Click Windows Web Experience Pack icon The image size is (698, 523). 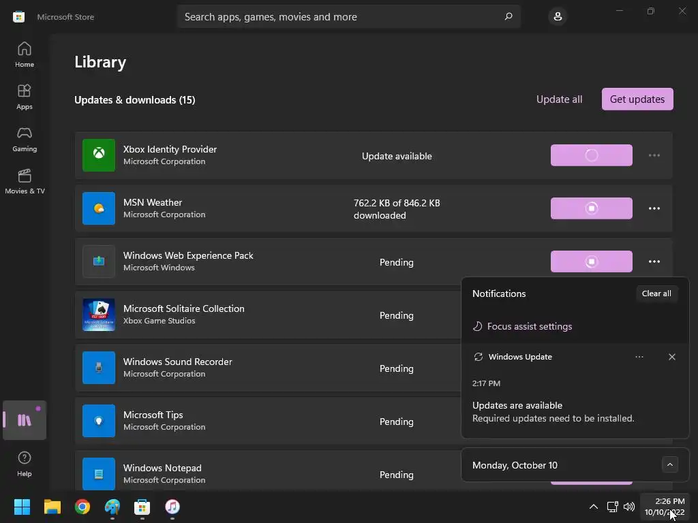click(99, 261)
